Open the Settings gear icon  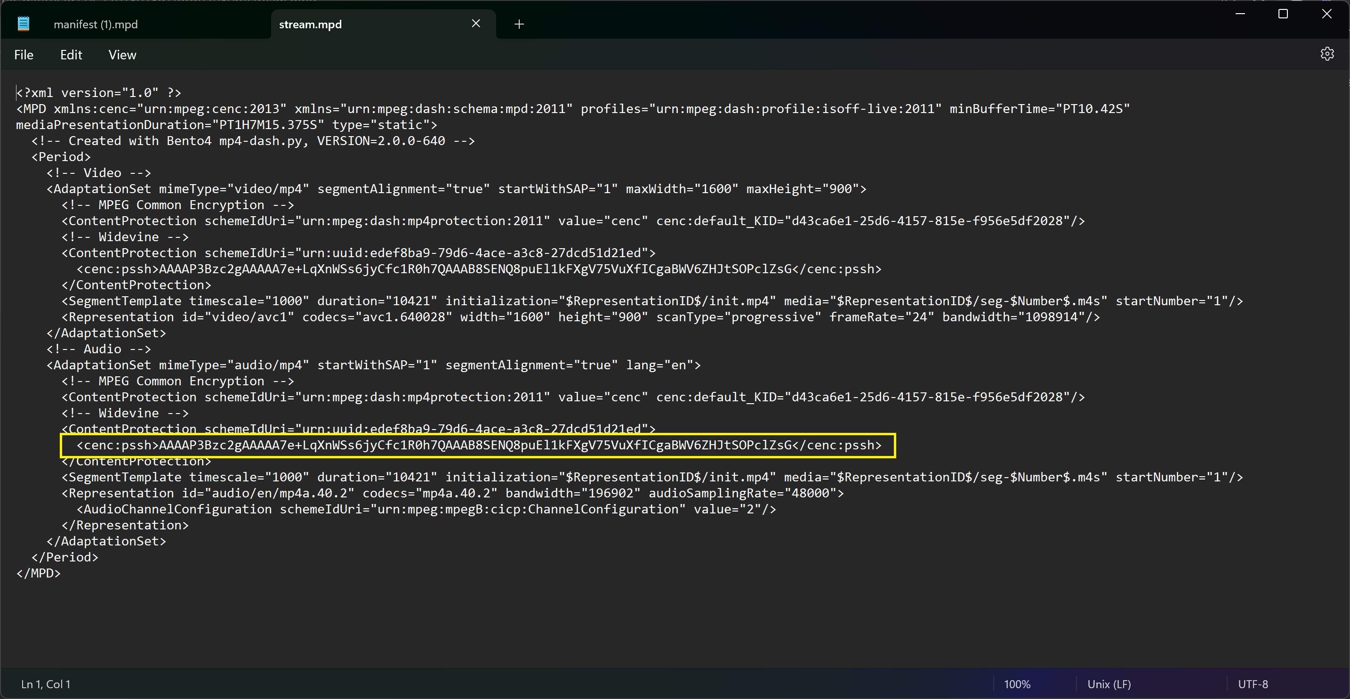[1326, 54]
